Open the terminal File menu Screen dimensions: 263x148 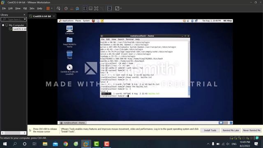click(x=103, y=39)
